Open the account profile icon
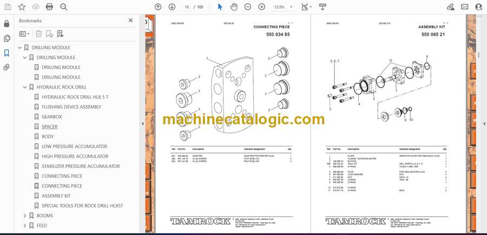The width and height of the screenshot is (487, 235). pyautogui.click(x=479, y=7)
